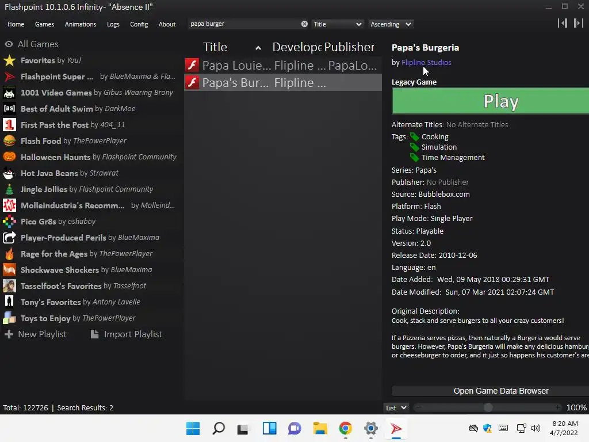Viewport: 589px width, 442px height.
Task: Collapse the left sidebar toggle
Action: click(x=563, y=23)
